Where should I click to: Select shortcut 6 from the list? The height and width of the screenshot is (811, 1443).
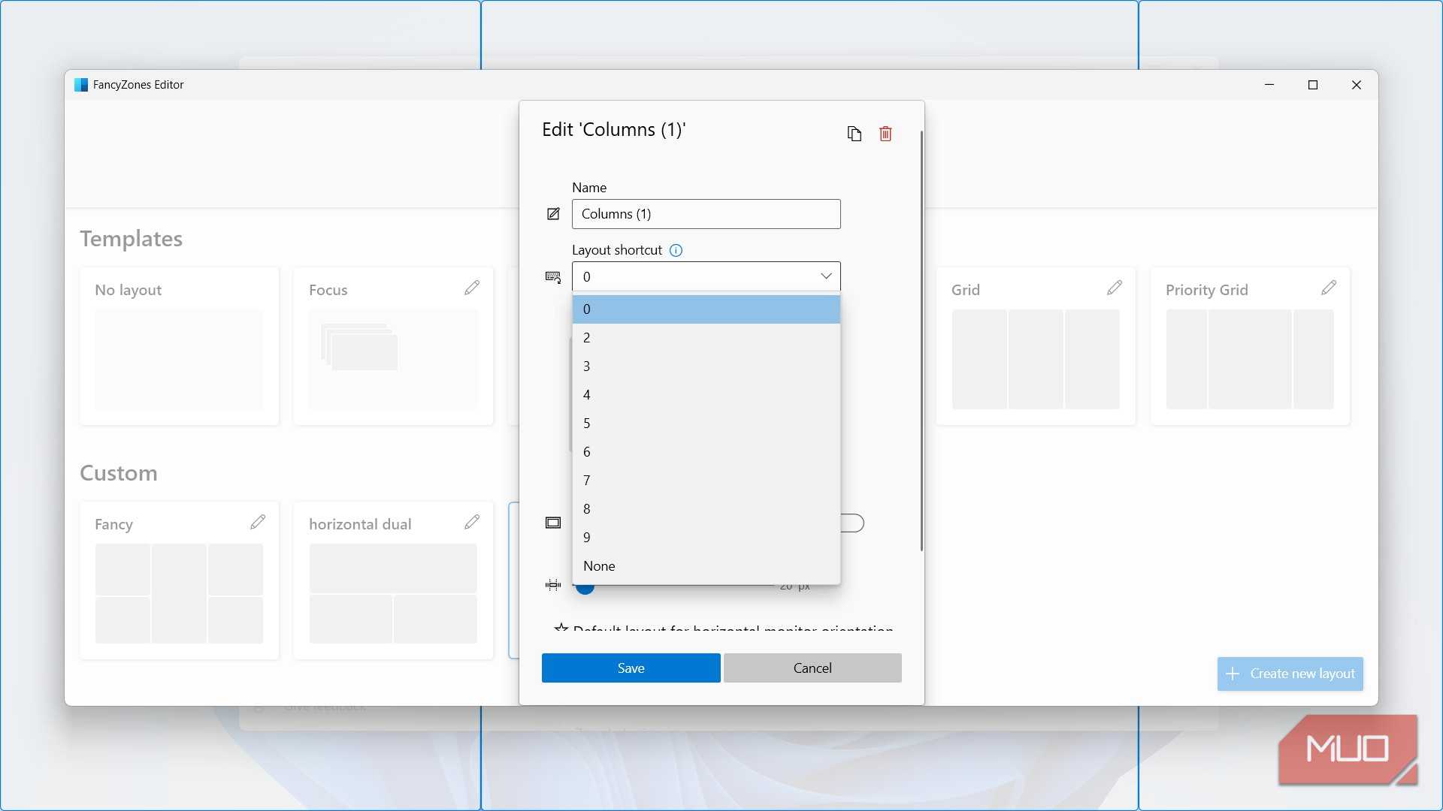pyautogui.click(x=706, y=452)
